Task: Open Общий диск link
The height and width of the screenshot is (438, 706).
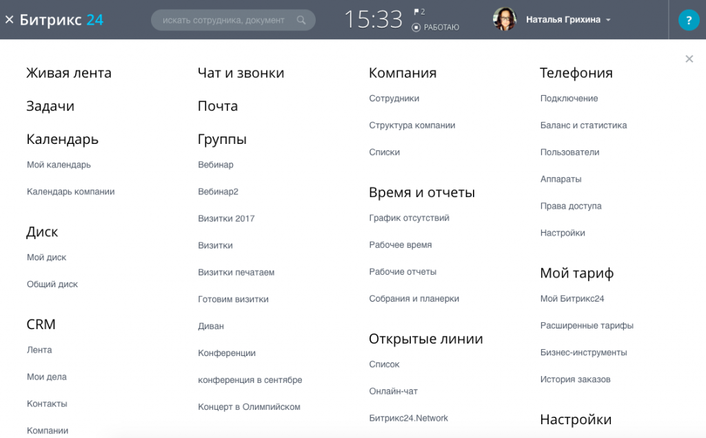Action: point(52,284)
